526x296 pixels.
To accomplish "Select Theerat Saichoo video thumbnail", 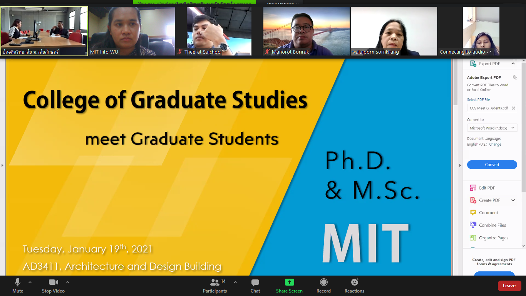I will coord(219,31).
